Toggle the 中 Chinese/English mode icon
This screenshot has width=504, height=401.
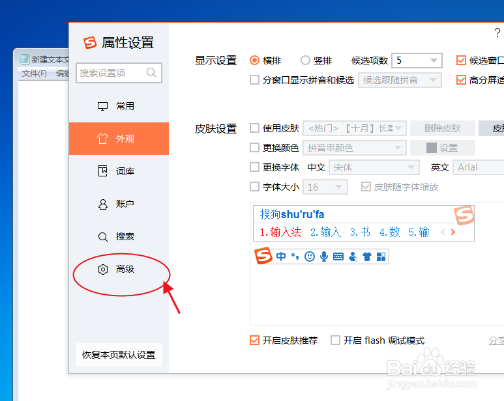(x=281, y=256)
